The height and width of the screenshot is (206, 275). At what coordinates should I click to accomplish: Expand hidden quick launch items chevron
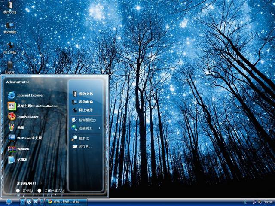tap(42, 201)
